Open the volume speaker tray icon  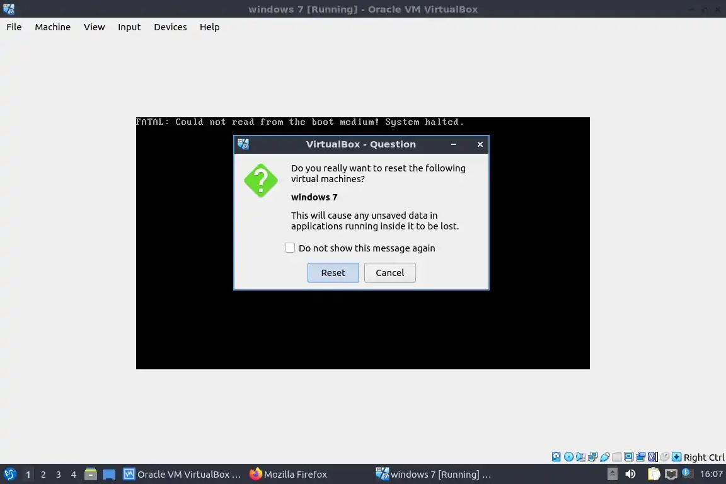pos(630,474)
